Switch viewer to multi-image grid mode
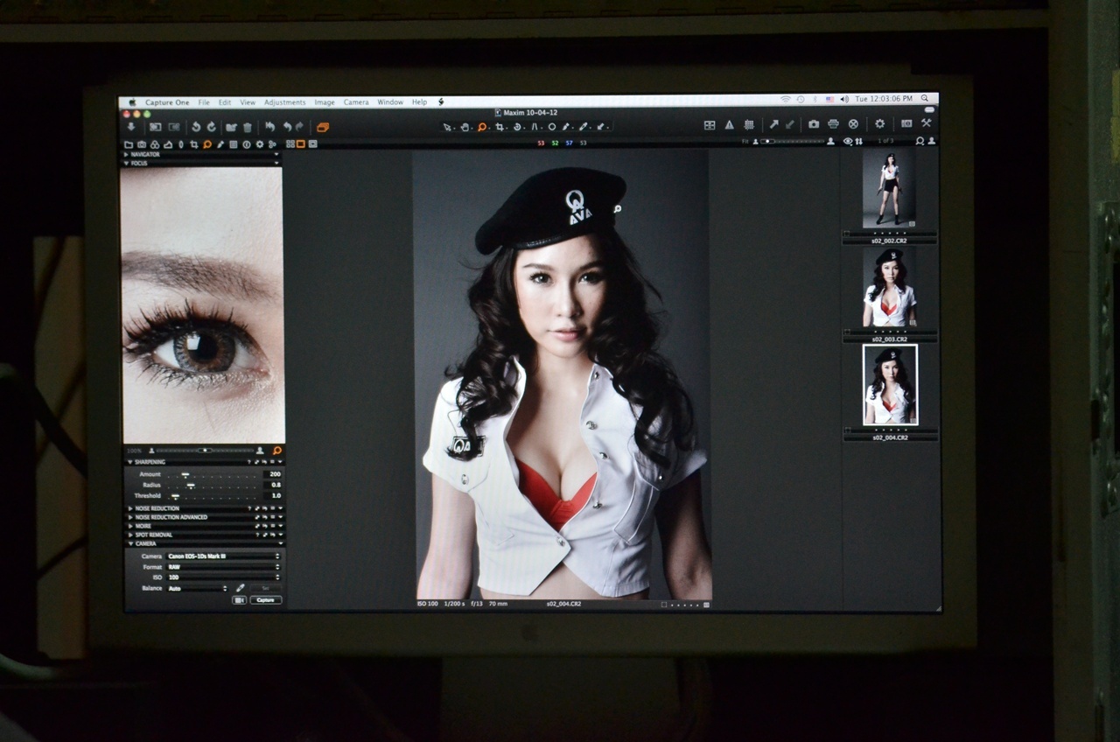 pos(290,143)
